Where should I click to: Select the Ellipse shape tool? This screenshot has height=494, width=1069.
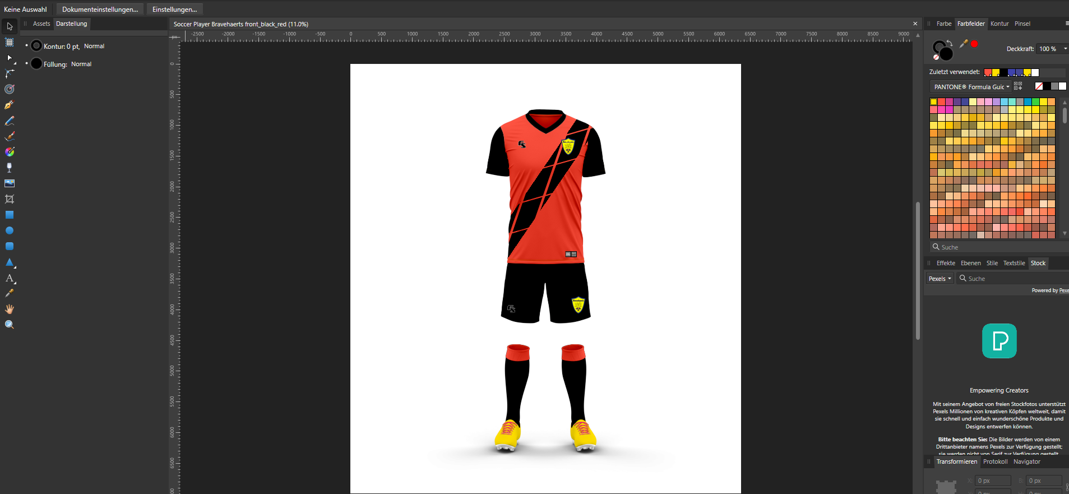[10, 230]
